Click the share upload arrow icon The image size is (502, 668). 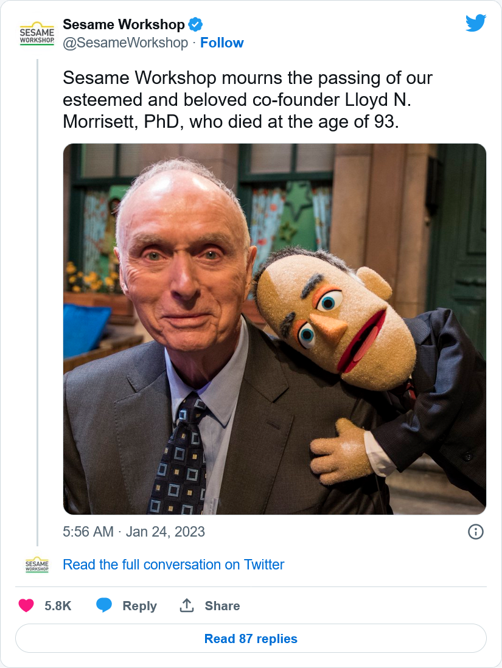click(x=187, y=605)
